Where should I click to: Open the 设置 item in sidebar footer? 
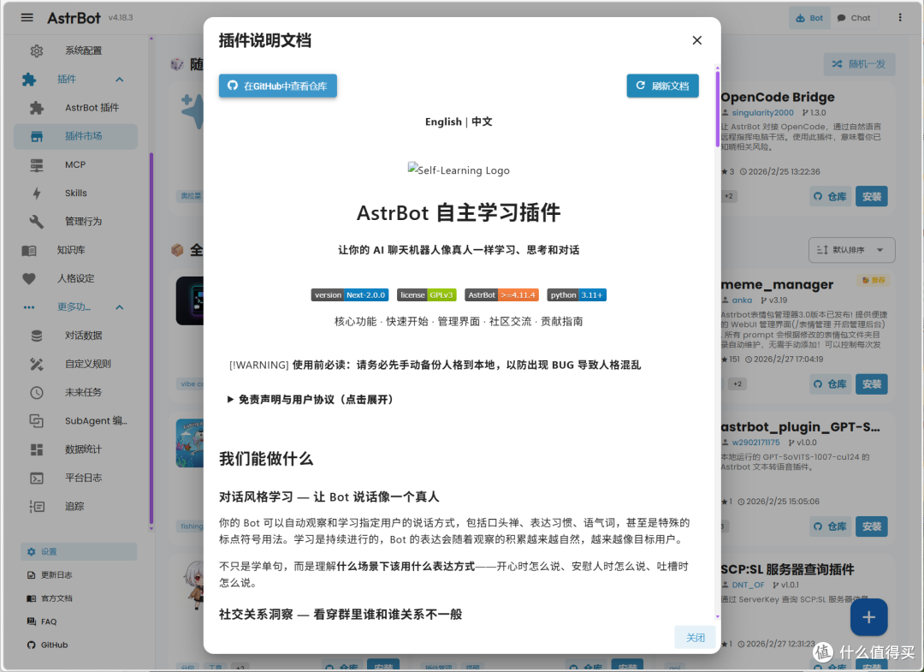79,552
